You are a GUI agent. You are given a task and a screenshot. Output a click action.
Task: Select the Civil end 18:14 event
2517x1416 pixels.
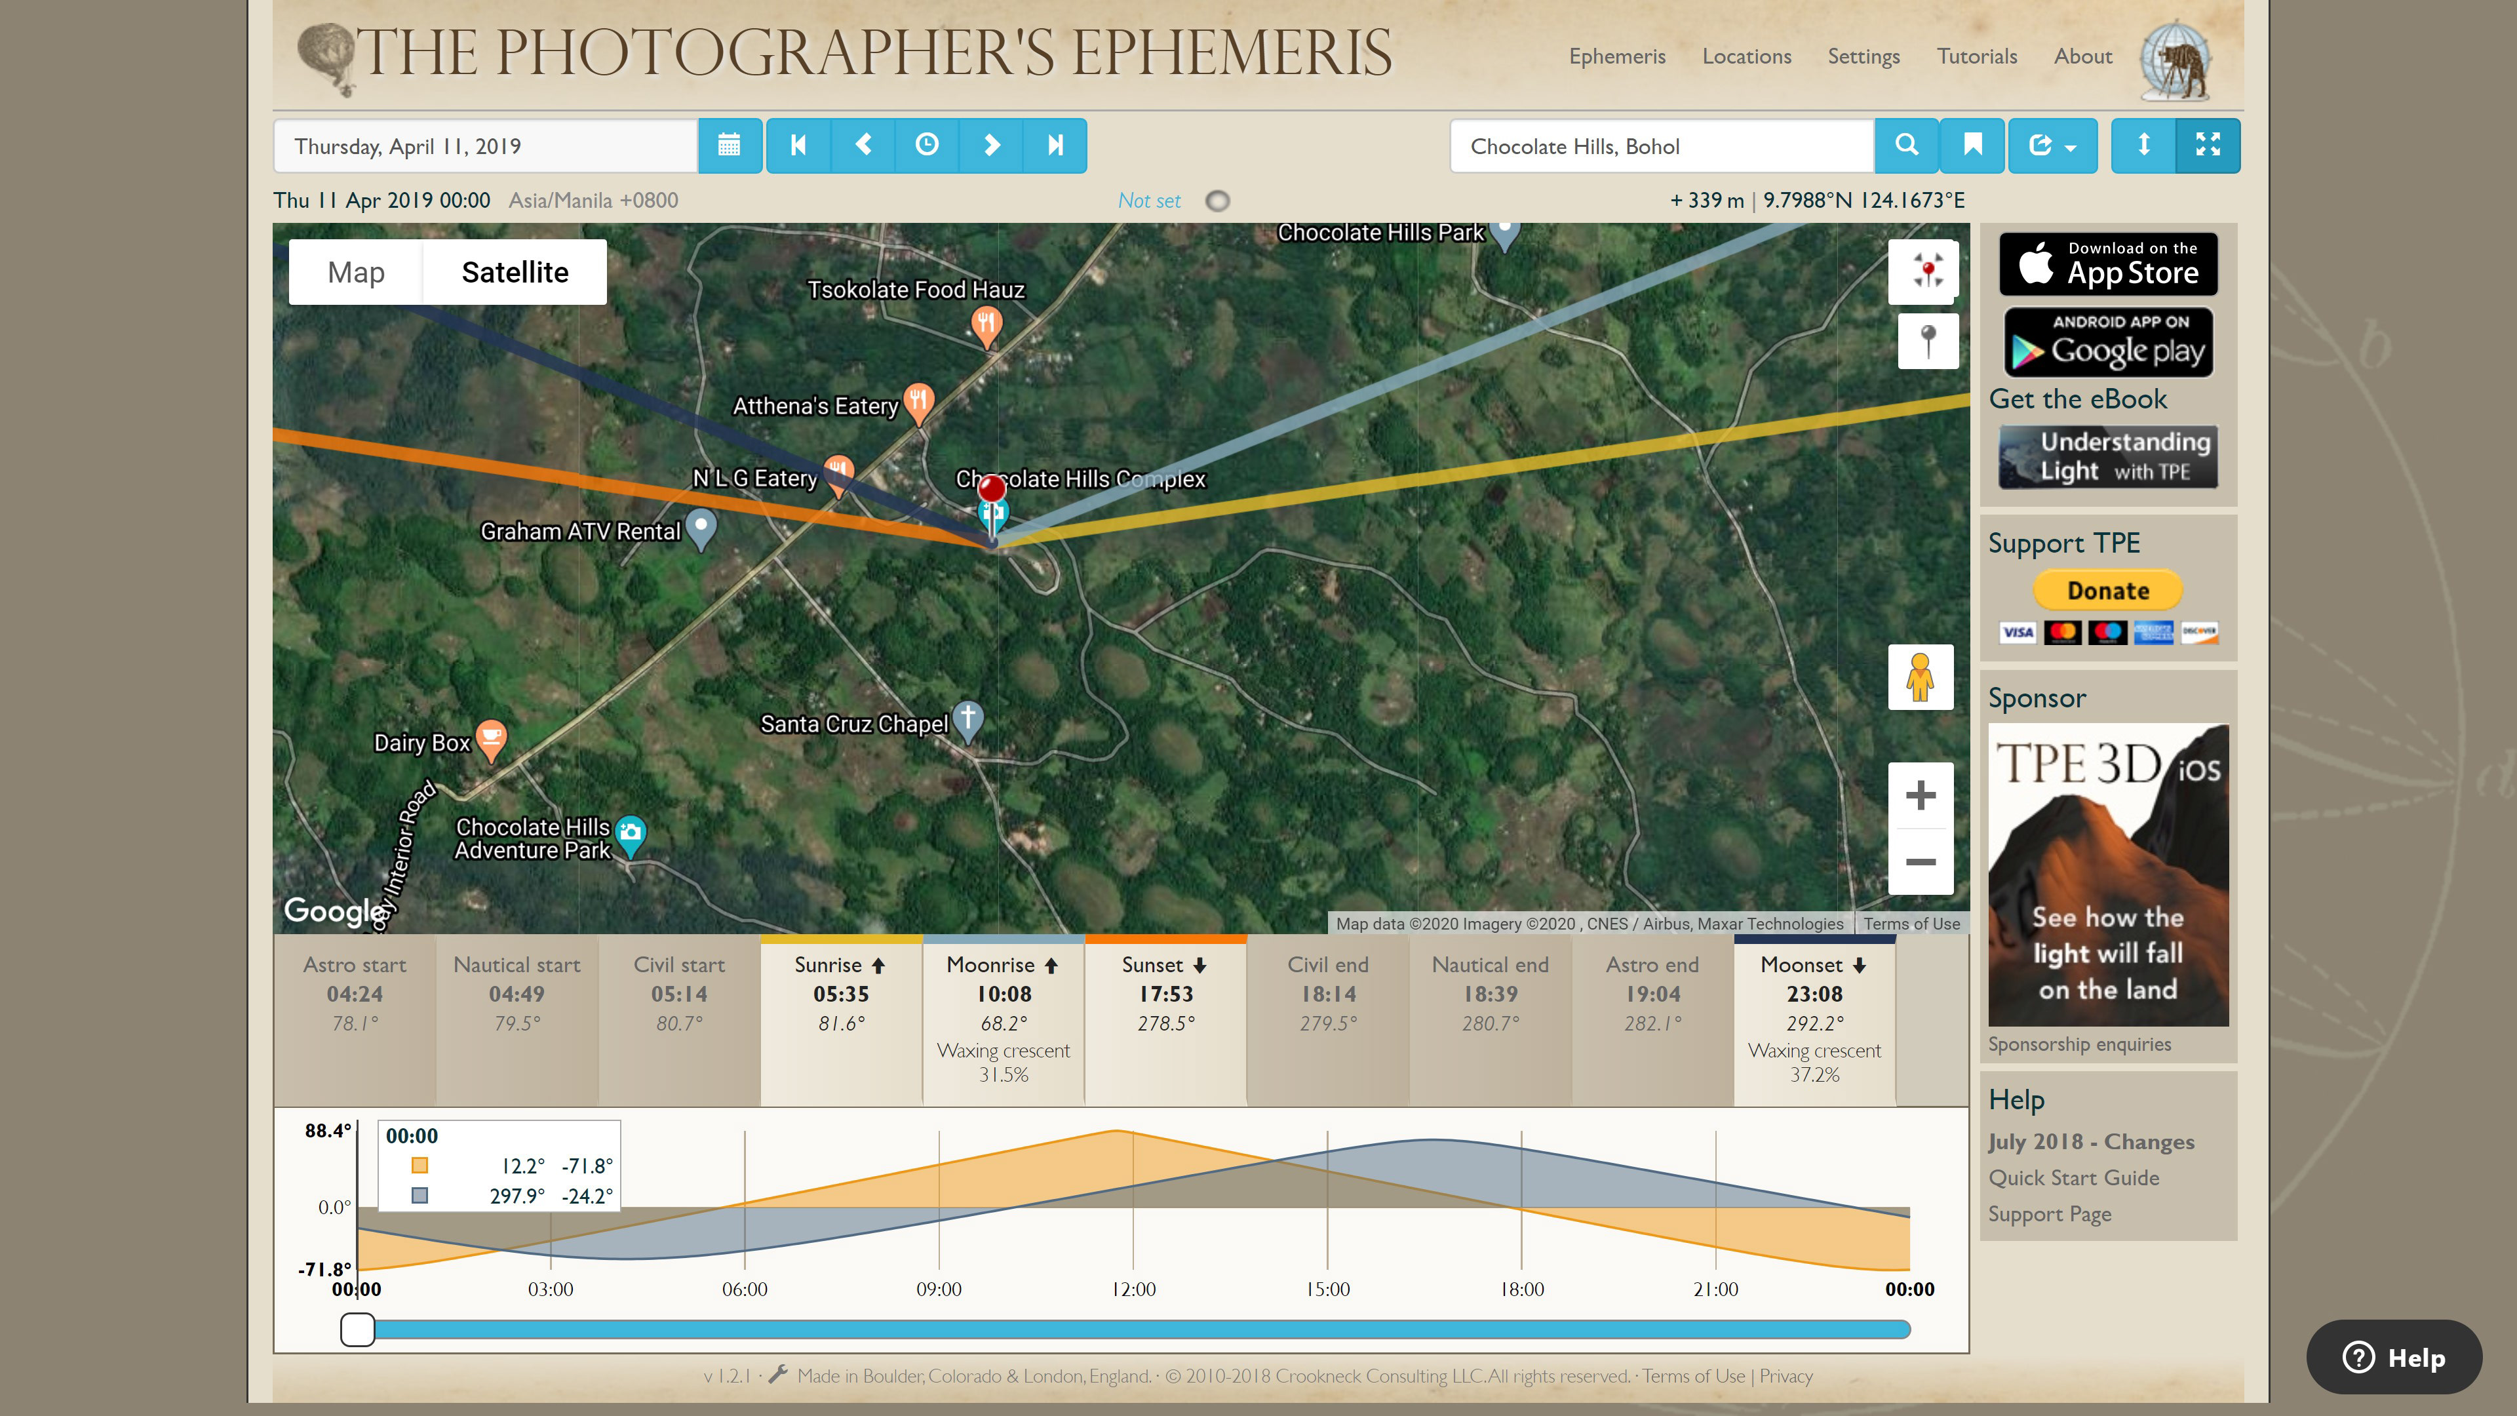coord(1328,1021)
